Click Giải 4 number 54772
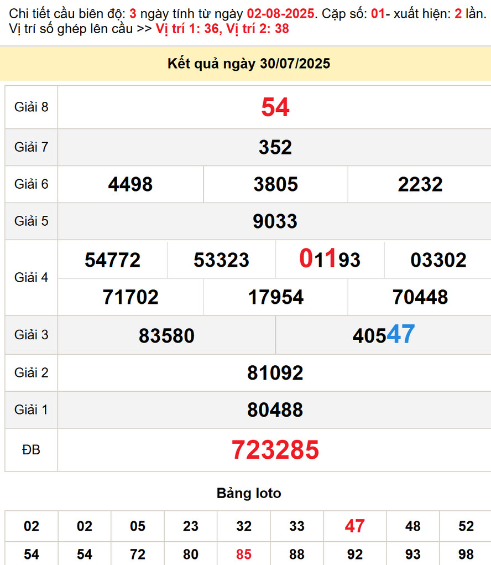The width and height of the screenshot is (491, 565). click(x=113, y=260)
